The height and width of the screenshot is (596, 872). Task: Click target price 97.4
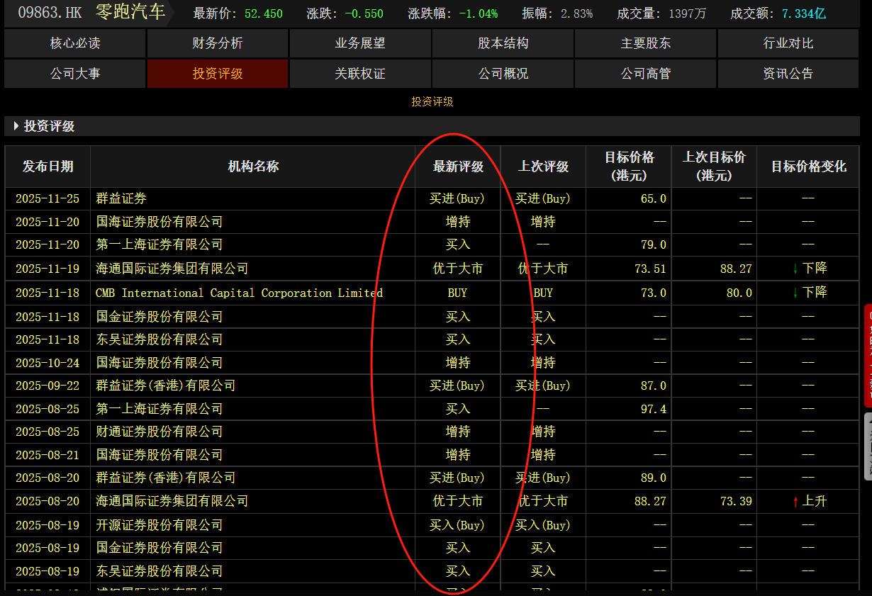click(x=654, y=409)
